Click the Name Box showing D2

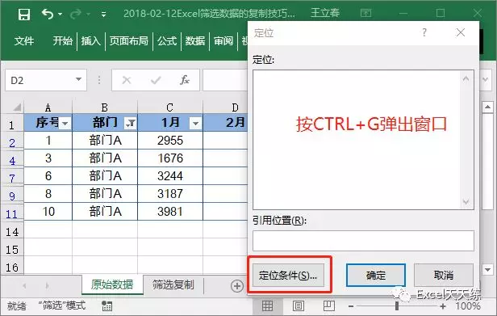[x=40, y=80]
